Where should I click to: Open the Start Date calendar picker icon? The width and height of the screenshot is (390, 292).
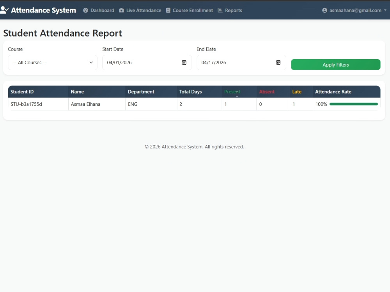pyautogui.click(x=184, y=63)
